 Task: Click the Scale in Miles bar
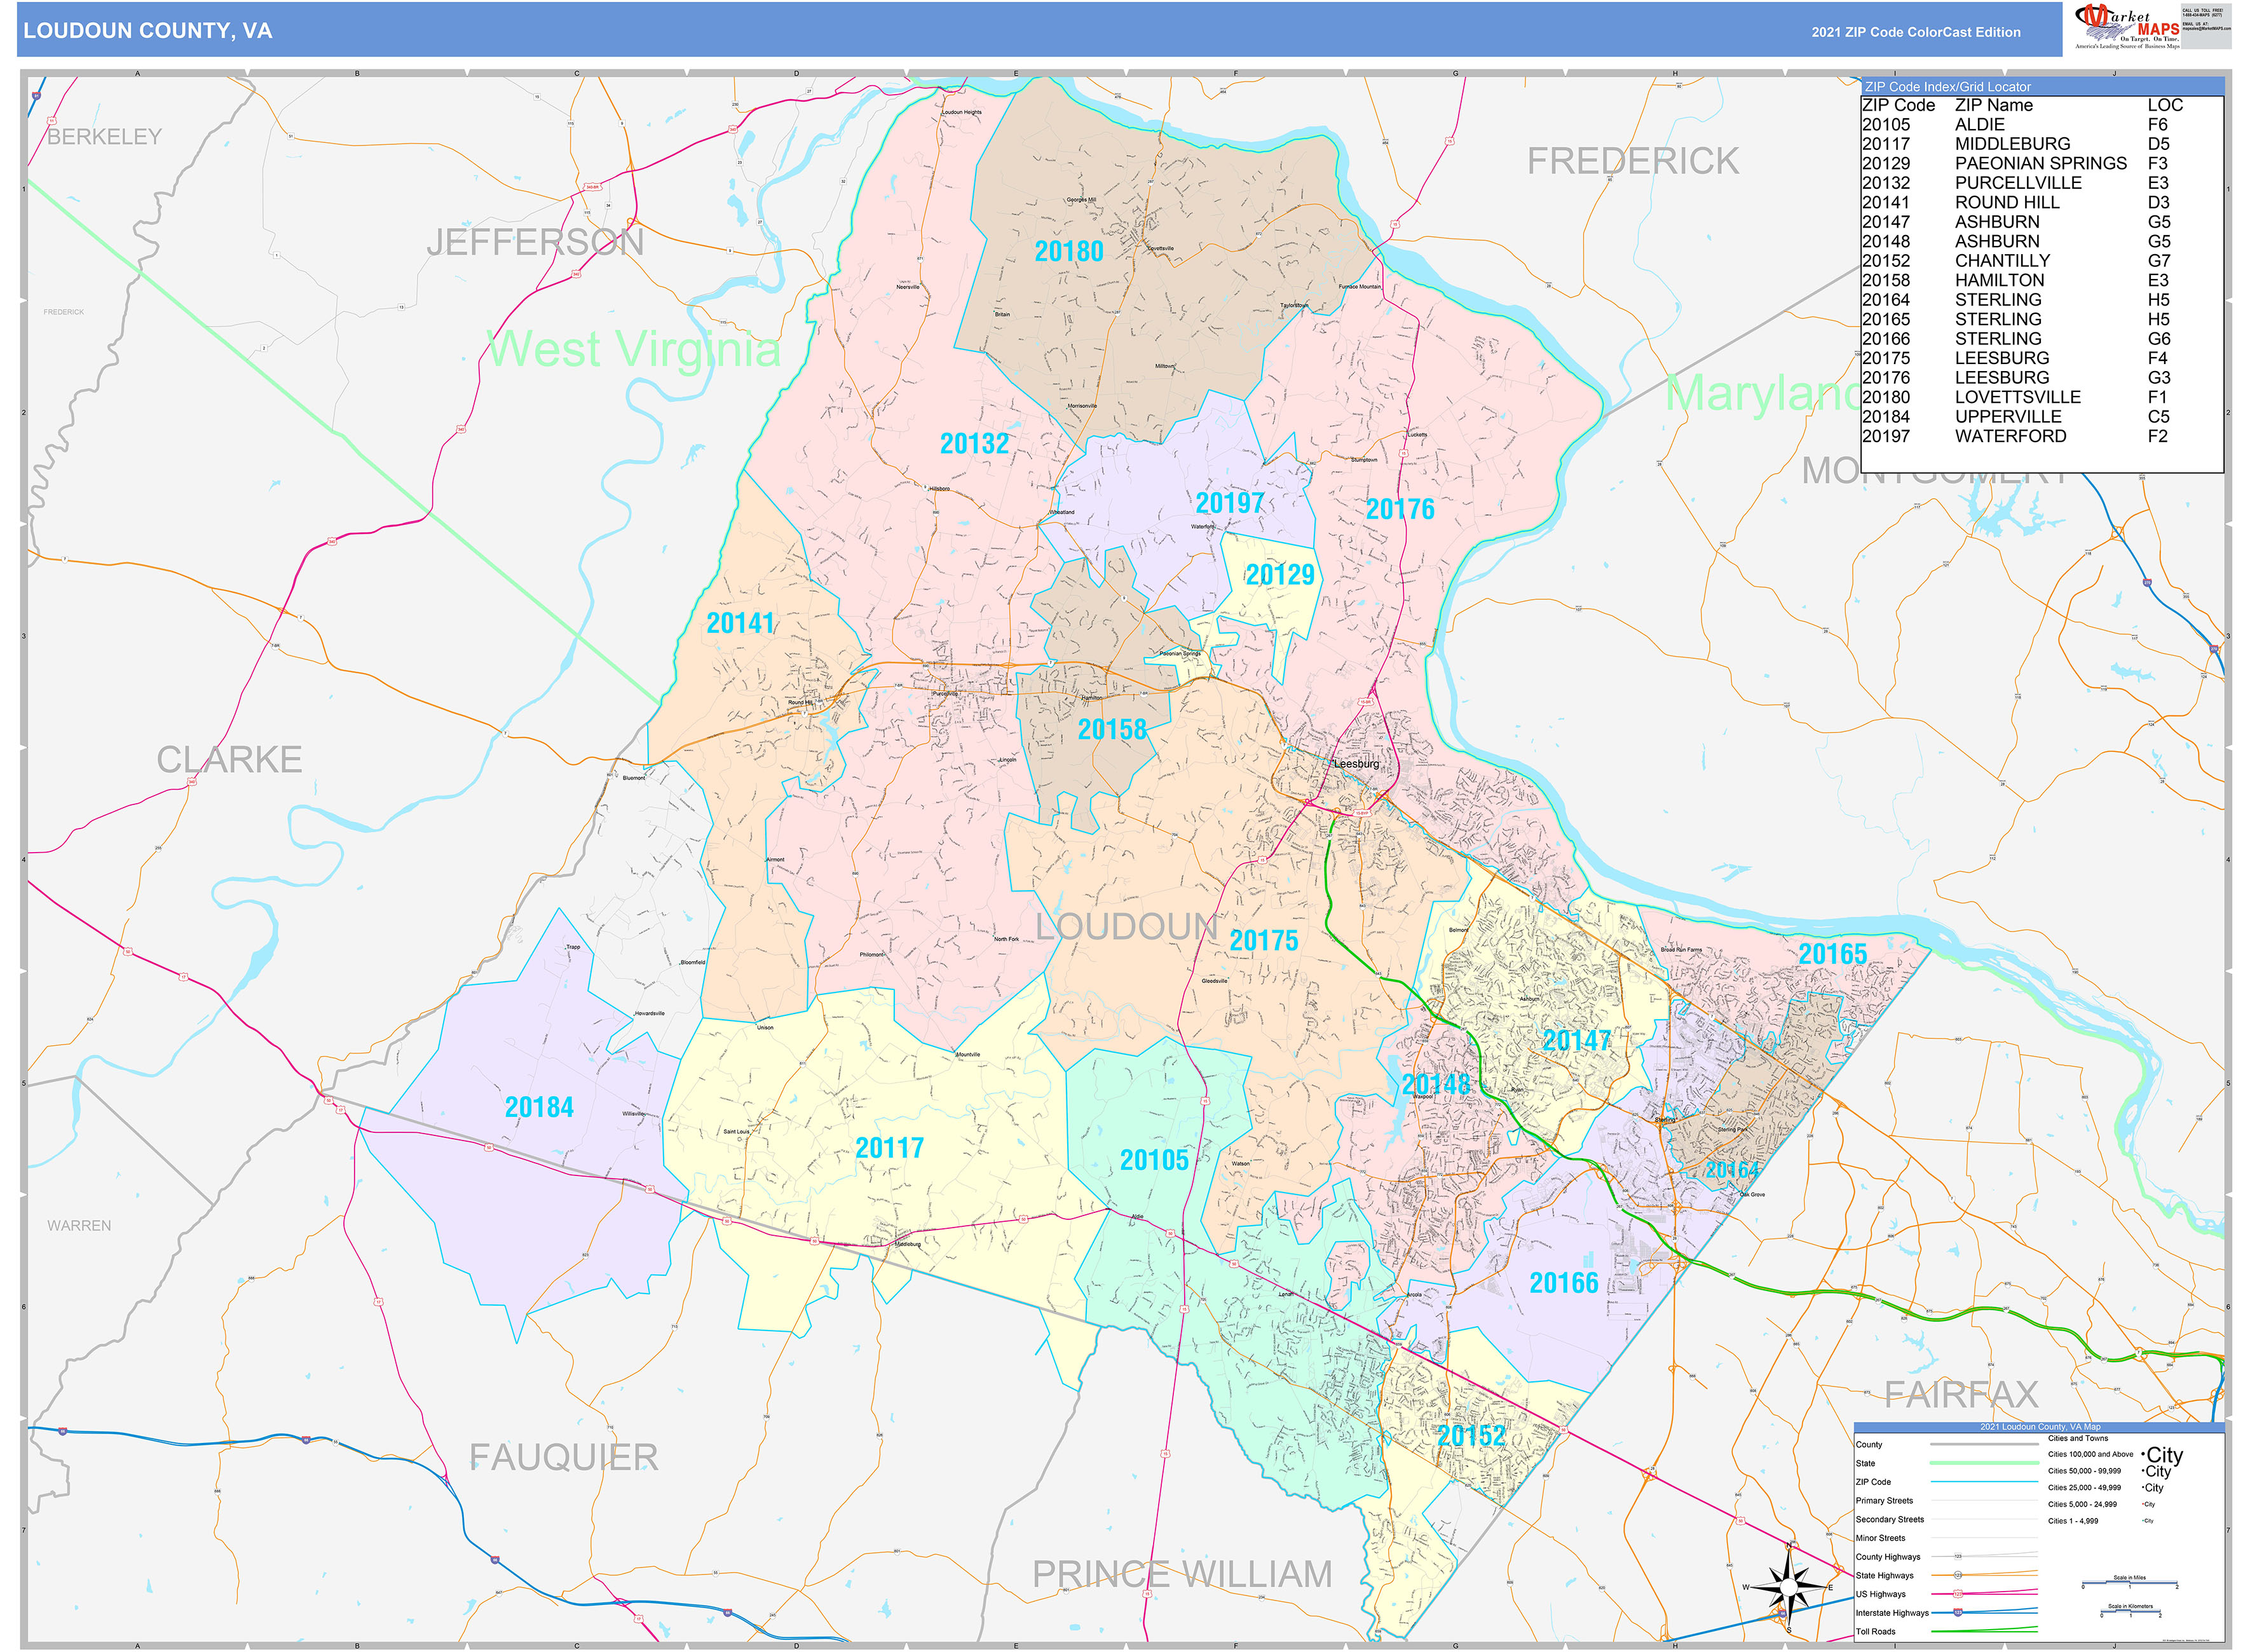[2130, 1583]
